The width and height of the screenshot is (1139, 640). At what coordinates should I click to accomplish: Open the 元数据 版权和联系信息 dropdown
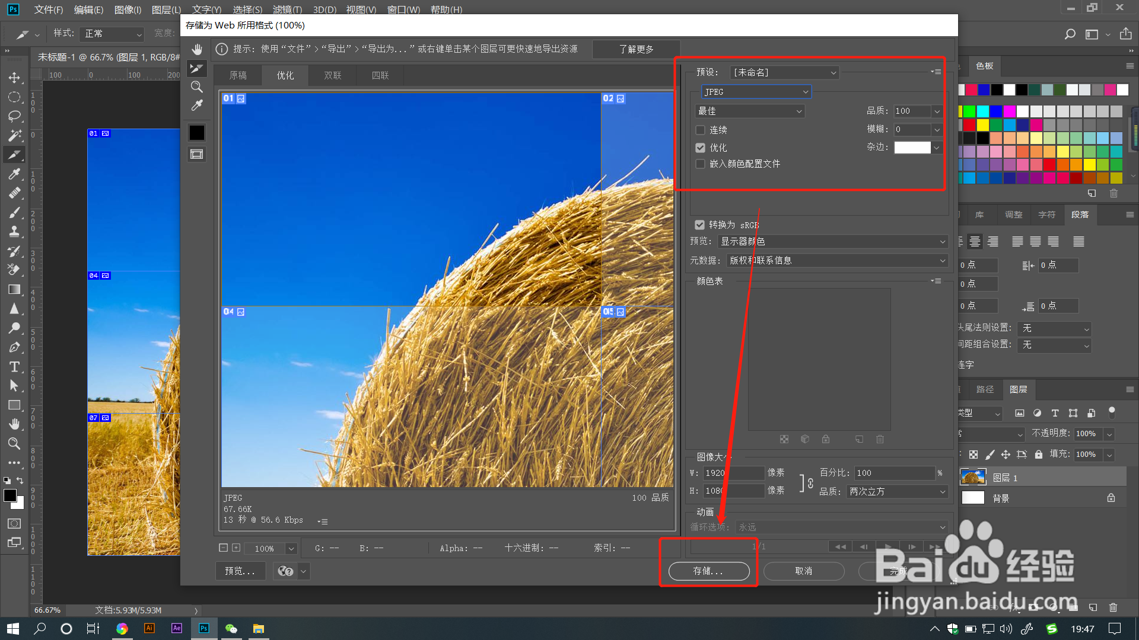click(837, 261)
